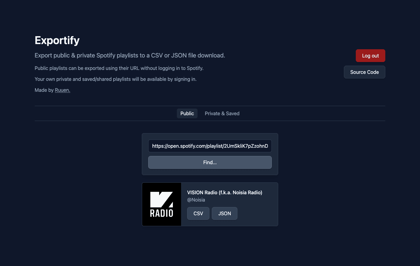
Task: Focus the Spotify playlist URL field
Action: pos(210,146)
